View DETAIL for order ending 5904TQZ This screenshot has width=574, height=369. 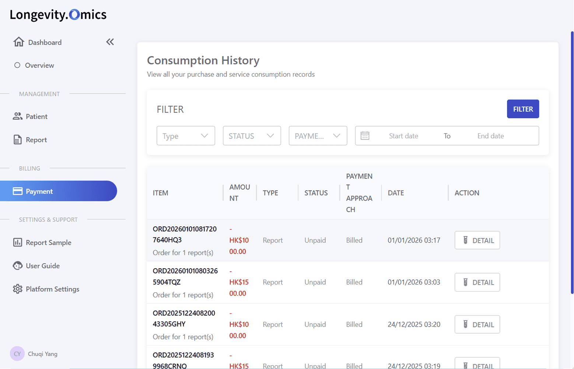(x=477, y=282)
